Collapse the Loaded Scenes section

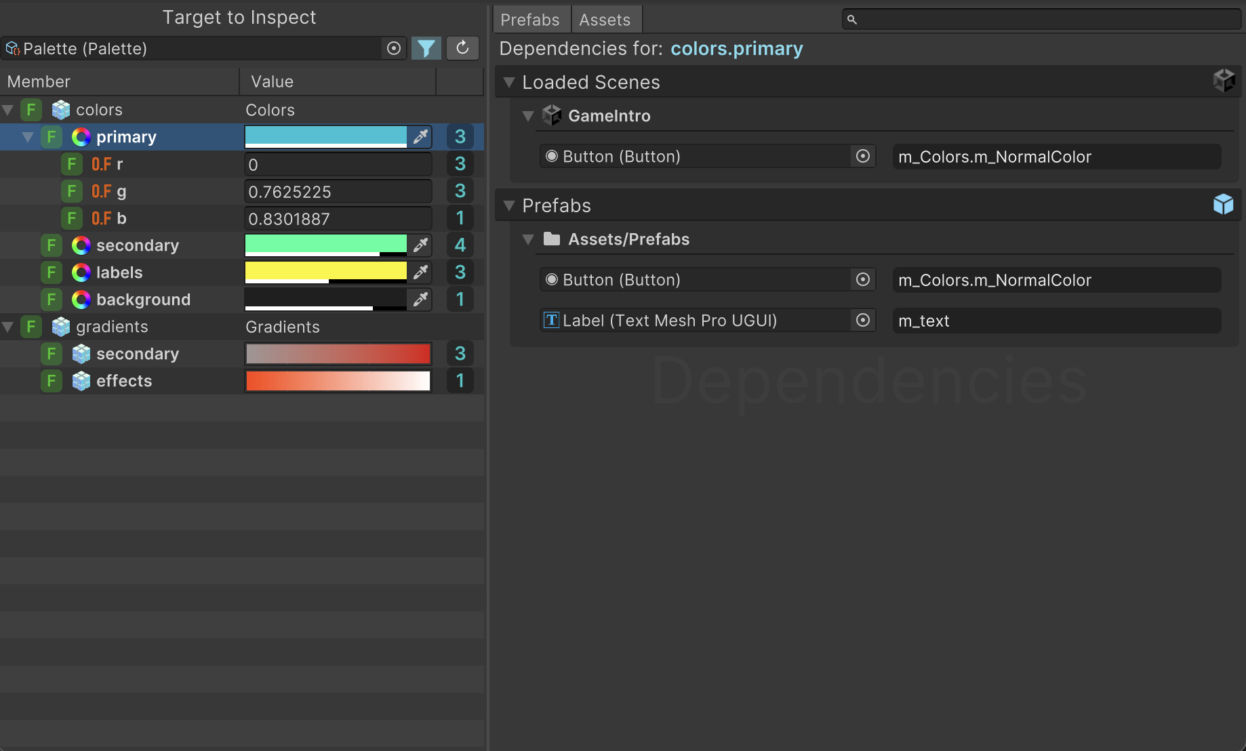point(509,83)
